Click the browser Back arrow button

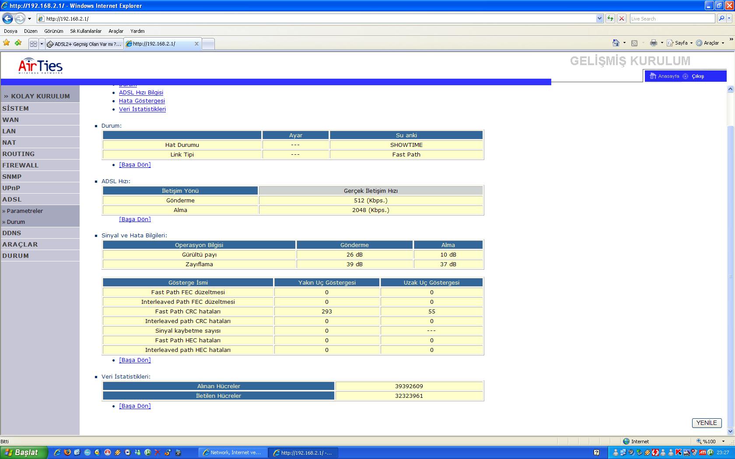[7, 18]
